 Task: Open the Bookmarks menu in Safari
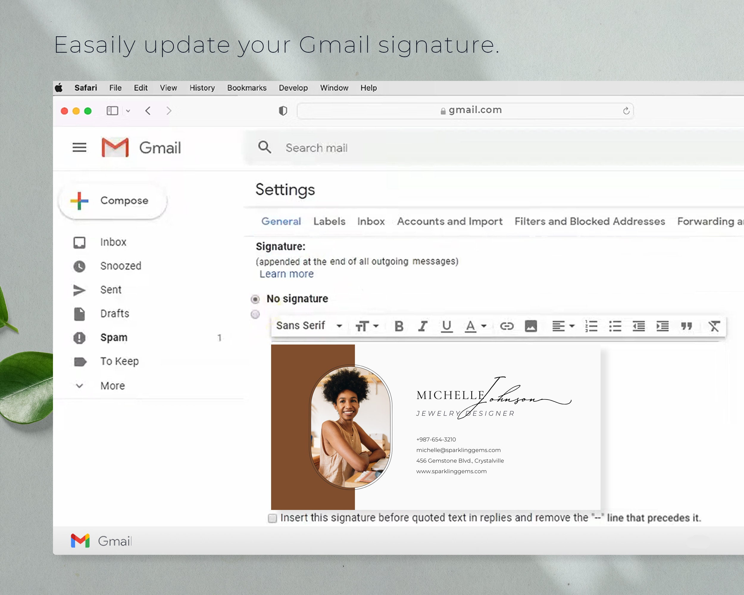(x=246, y=87)
